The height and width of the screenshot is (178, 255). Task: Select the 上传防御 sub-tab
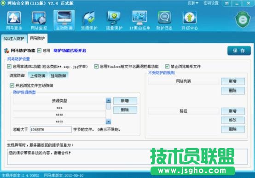pyautogui.click(x=38, y=75)
